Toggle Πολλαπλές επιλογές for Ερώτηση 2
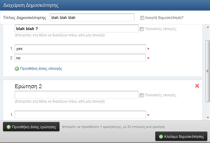This screenshot has height=143, width=210. (x=142, y=95)
